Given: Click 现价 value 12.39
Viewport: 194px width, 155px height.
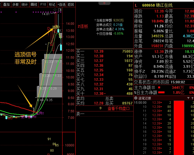Looking at the screenshot, I should [159, 11].
